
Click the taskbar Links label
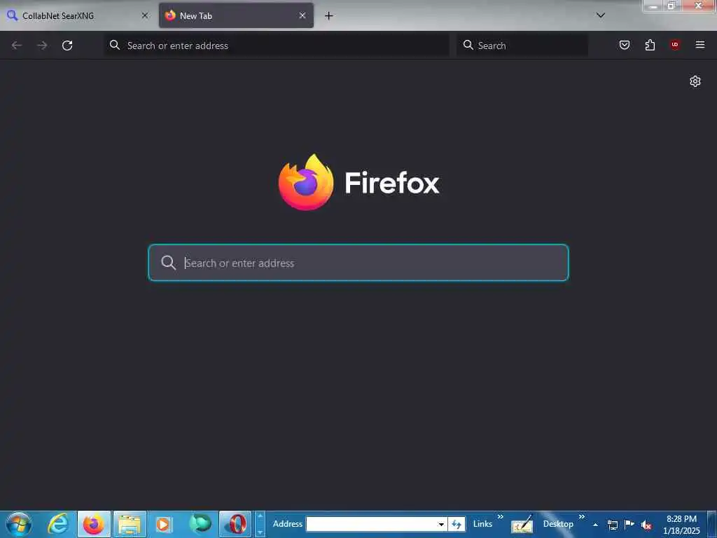click(x=482, y=524)
